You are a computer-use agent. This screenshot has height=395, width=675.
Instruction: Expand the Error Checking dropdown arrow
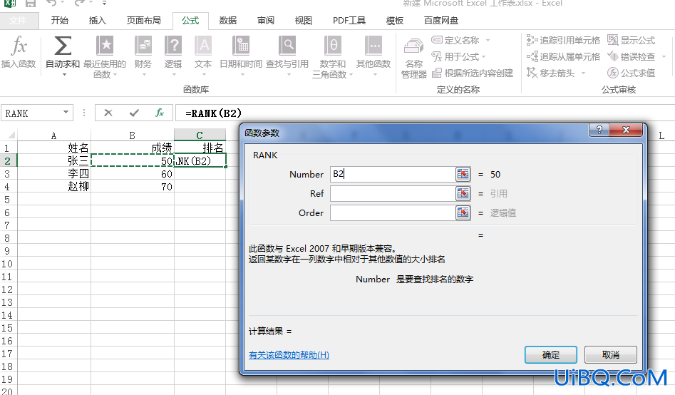point(664,56)
